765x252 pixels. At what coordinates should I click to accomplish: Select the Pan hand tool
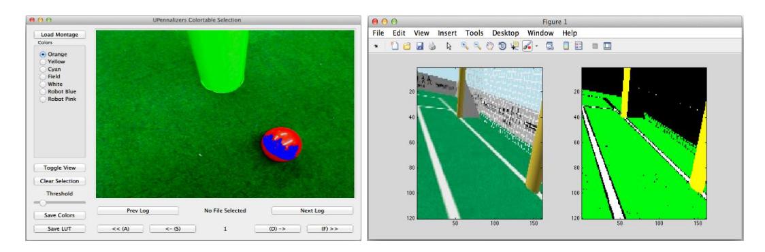(x=490, y=46)
